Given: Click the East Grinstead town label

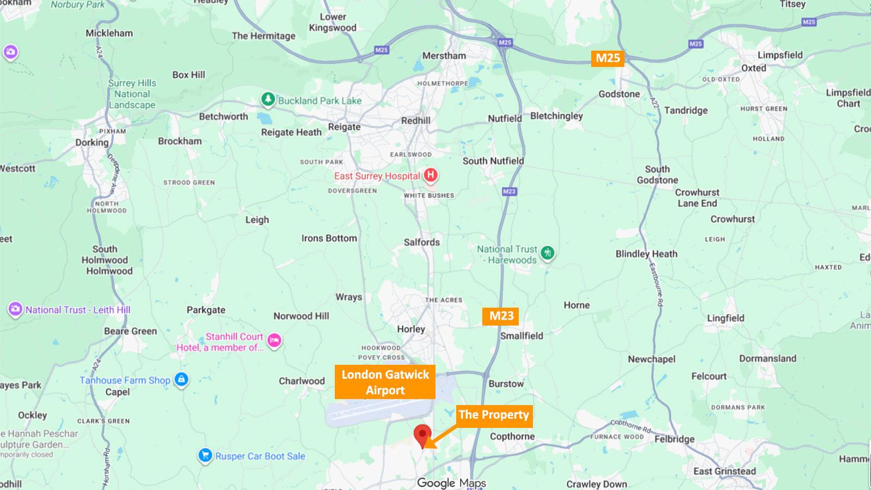Looking at the screenshot, I should coord(725,471).
